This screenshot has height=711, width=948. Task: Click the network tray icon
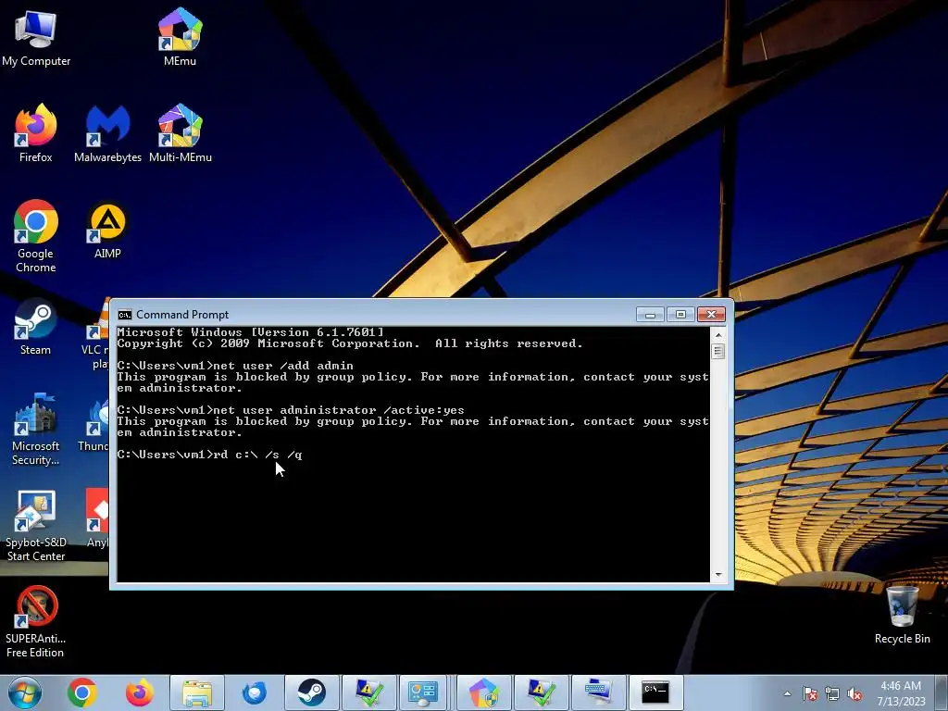(x=832, y=693)
